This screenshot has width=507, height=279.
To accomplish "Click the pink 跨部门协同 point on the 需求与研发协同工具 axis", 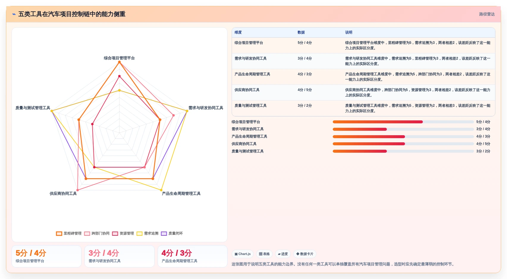I will (173, 115).
